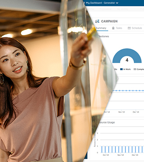Image resolution: width=144 pixels, height=162 pixels.
Task: Switch to the Summary tab
Action: click(x=101, y=28)
